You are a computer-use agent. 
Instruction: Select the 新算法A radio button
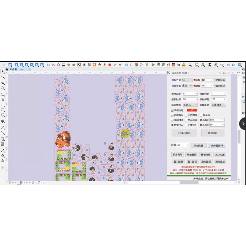coord(172,125)
